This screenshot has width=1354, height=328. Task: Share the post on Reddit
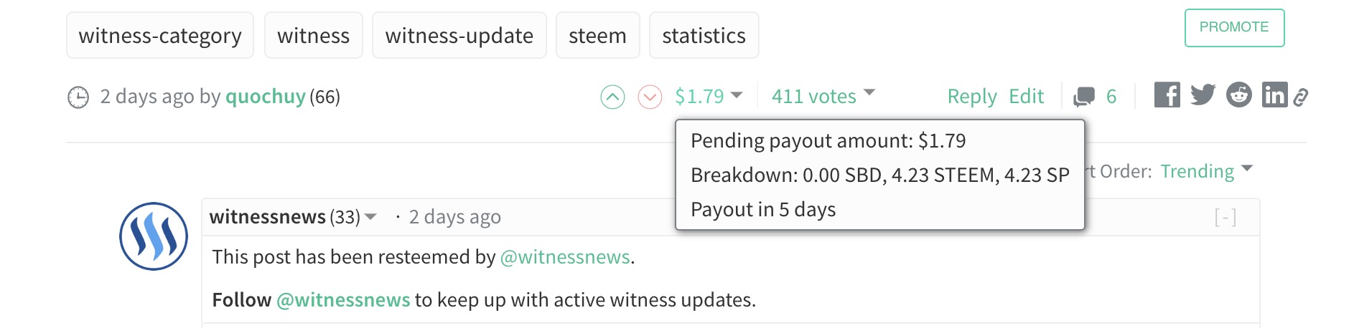[x=1238, y=95]
